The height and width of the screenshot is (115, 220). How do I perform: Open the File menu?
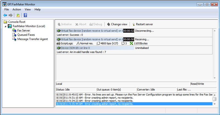[x=7, y=9]
